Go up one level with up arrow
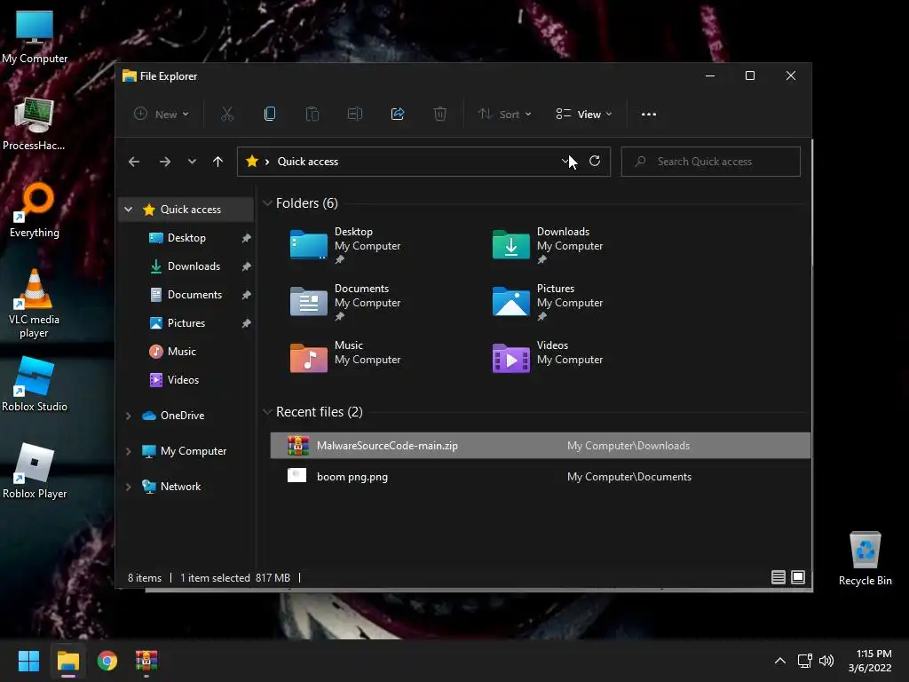The height and width of the screenshot is (682, 909). 218,162
